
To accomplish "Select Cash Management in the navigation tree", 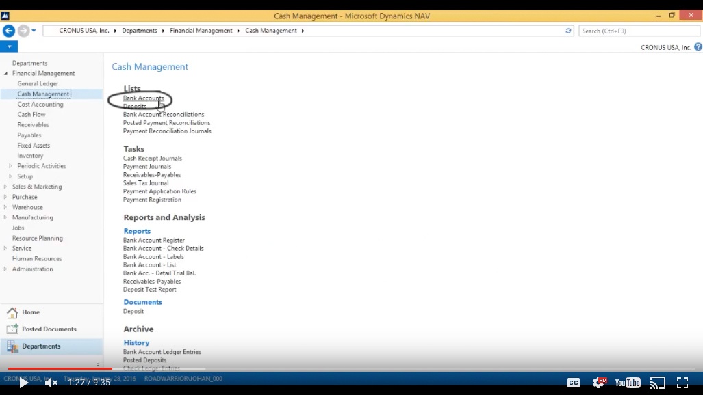I will 43,94.
